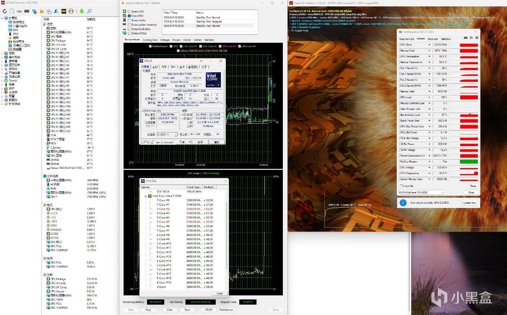Open the search magnifier icon in AIDA64
The image size is (507, 315).
[x=89, y=11]
